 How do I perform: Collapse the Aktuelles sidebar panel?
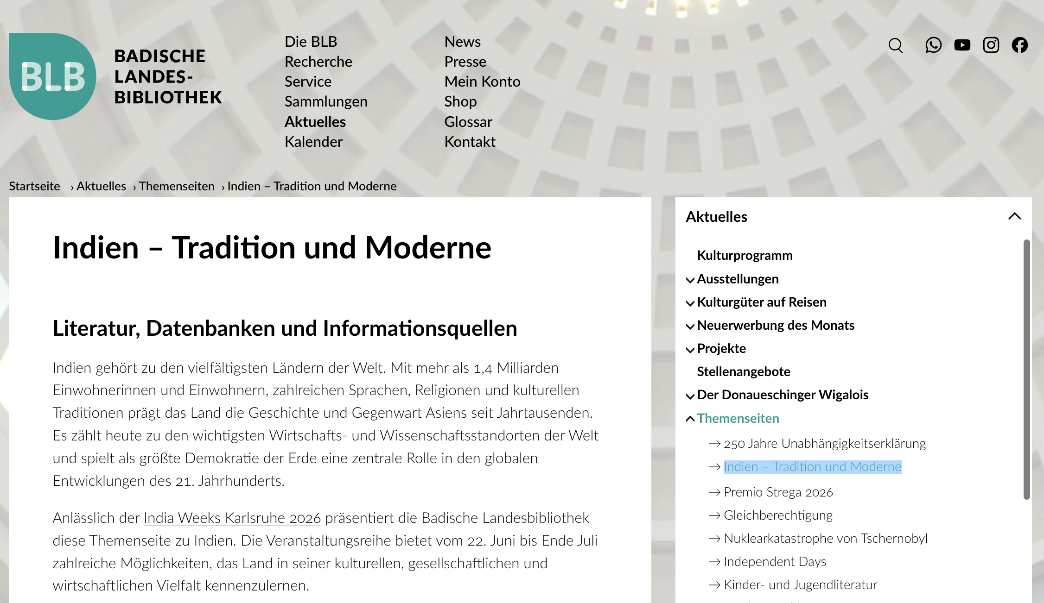(1014, 216)
